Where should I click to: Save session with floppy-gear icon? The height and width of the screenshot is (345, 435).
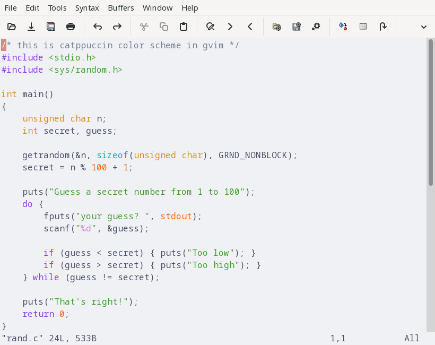[x=297, y=27]
